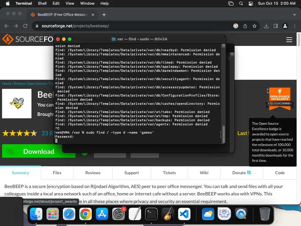The height and width of the screenshot is (226, 301).
Task: Open the Help menu
Action: 105,4
